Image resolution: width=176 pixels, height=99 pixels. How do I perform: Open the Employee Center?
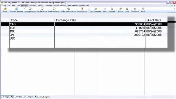tap(54, 10)
